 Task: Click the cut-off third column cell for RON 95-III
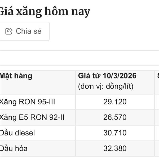(x=157, y=102)
